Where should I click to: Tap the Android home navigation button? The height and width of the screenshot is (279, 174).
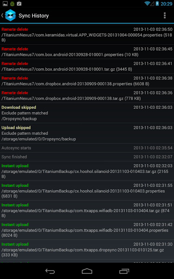coord(87,271)
